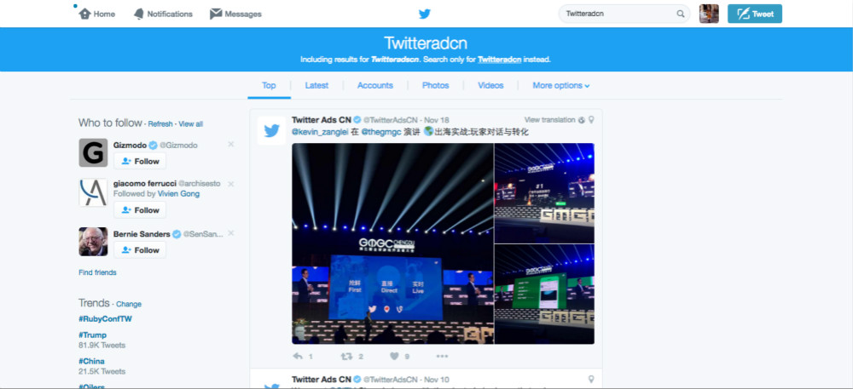Reply to the Nov 18 tweet
The width and height of the screenshot is (853, 389).
pyautogui.click(x=298, y=357)
